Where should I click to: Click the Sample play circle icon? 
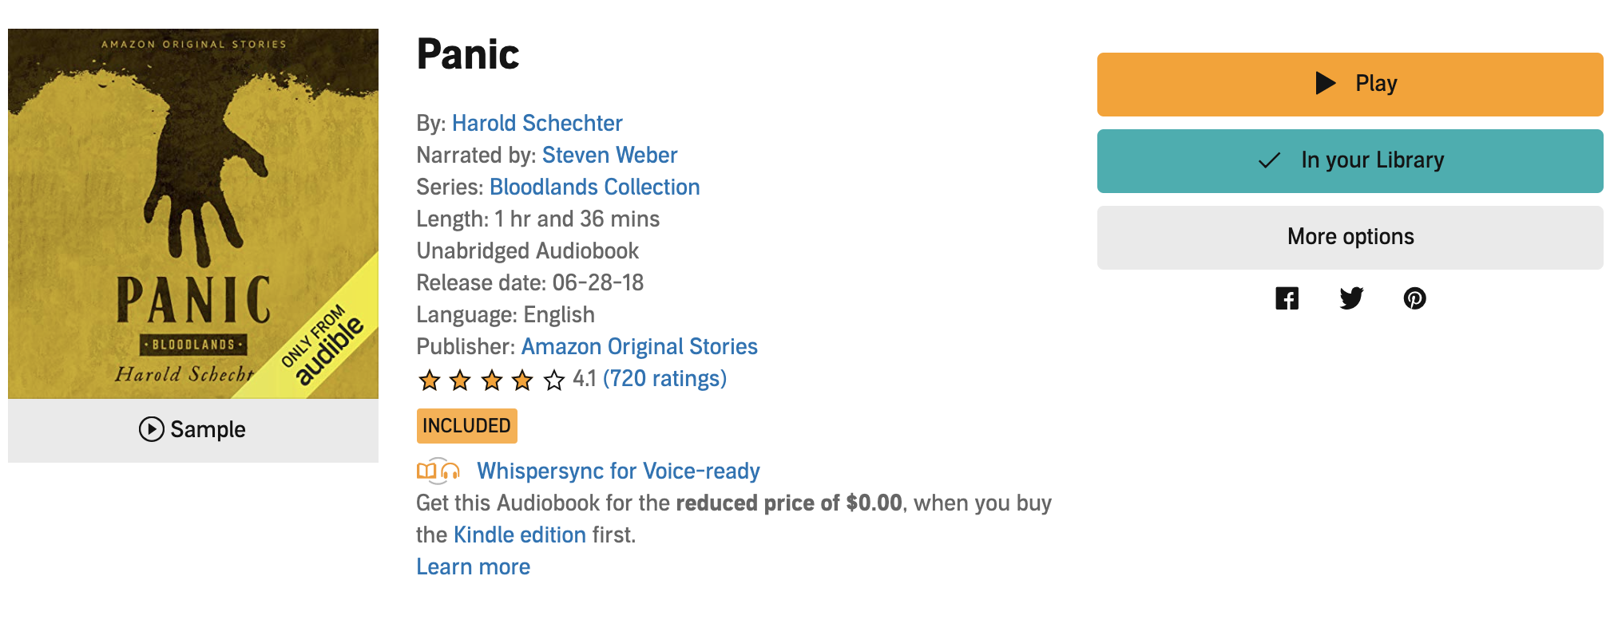(x=151, y=429)
